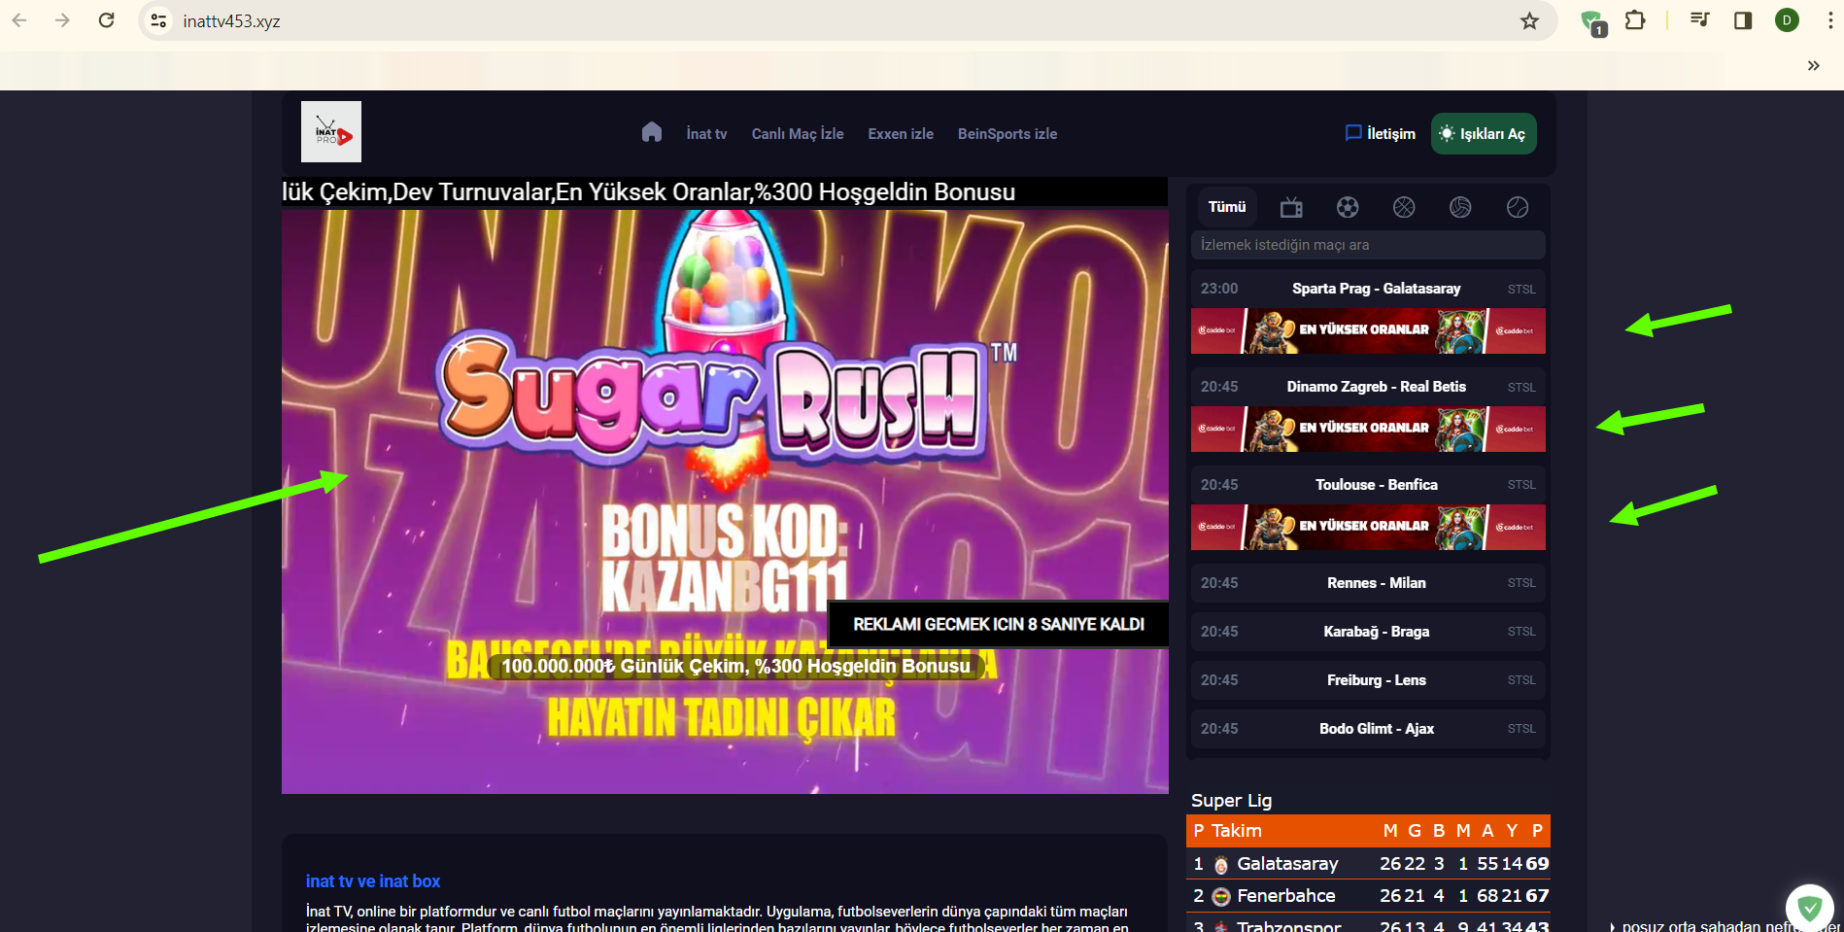Screen dimensions: 1844x932
Task: Click the match search input field
Action: 1367,245
